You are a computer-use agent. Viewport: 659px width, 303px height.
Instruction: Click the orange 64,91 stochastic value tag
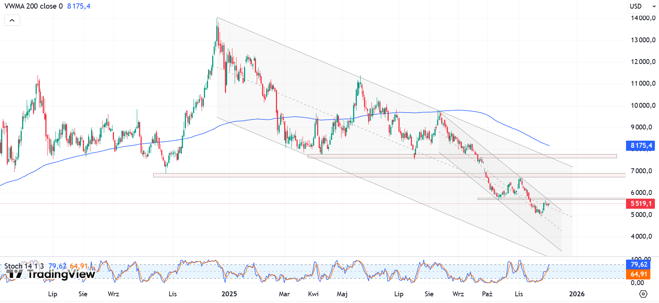(639, 274)
